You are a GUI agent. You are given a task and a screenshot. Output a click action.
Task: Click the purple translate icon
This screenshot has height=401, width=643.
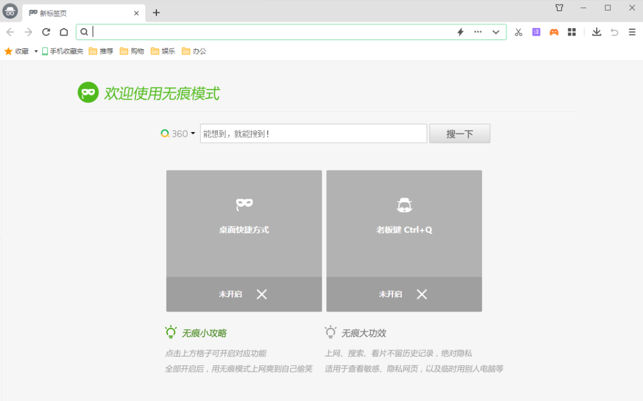(536, 32)
